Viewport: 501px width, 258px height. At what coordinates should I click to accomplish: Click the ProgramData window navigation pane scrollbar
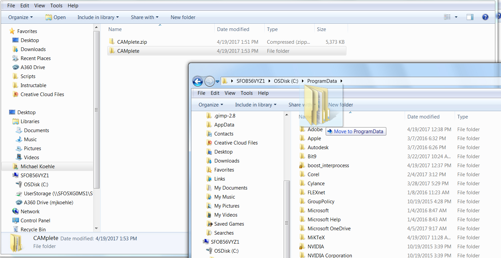click(x=287, y=221)
